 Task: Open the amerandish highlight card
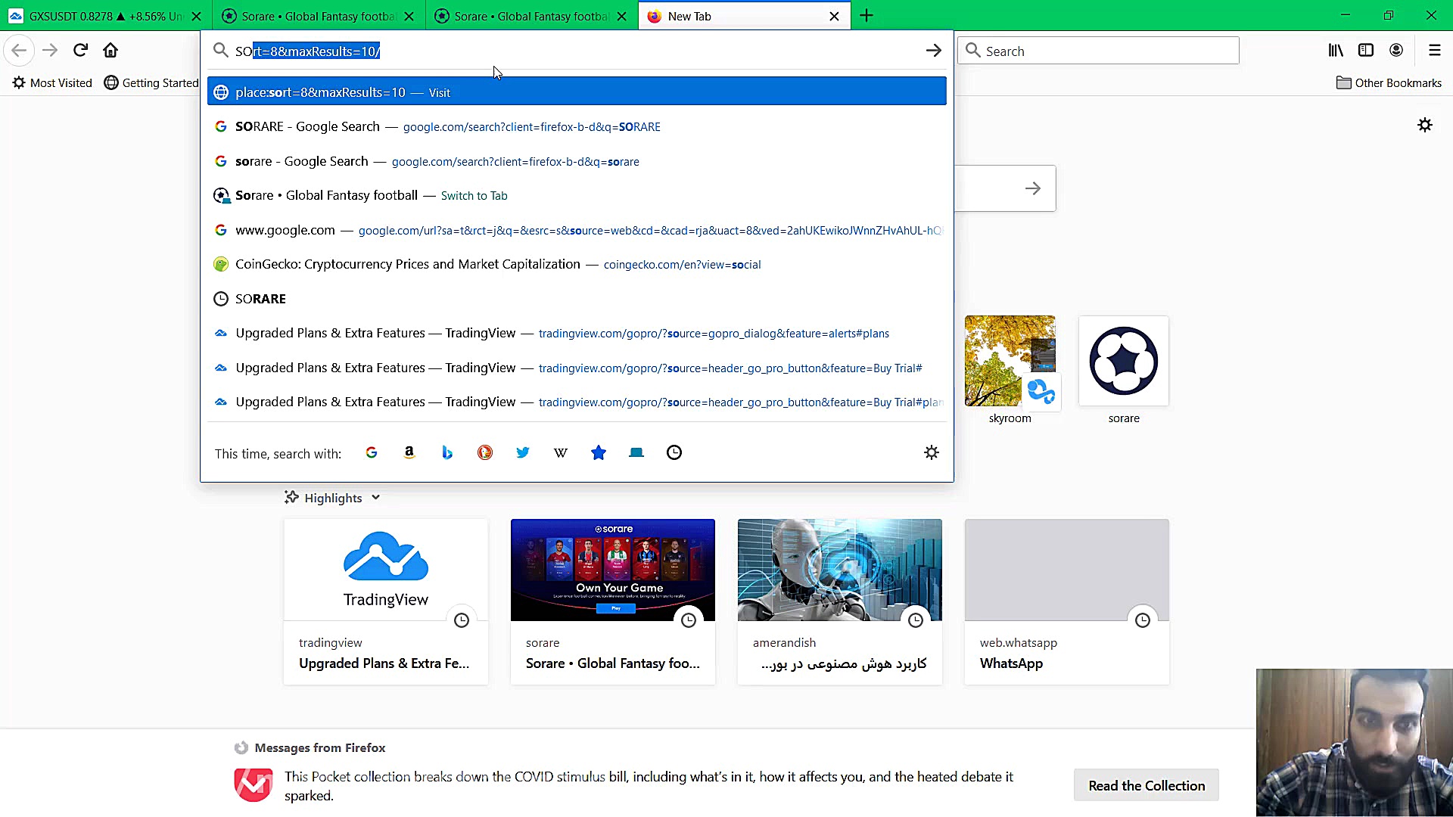(840, 601)
